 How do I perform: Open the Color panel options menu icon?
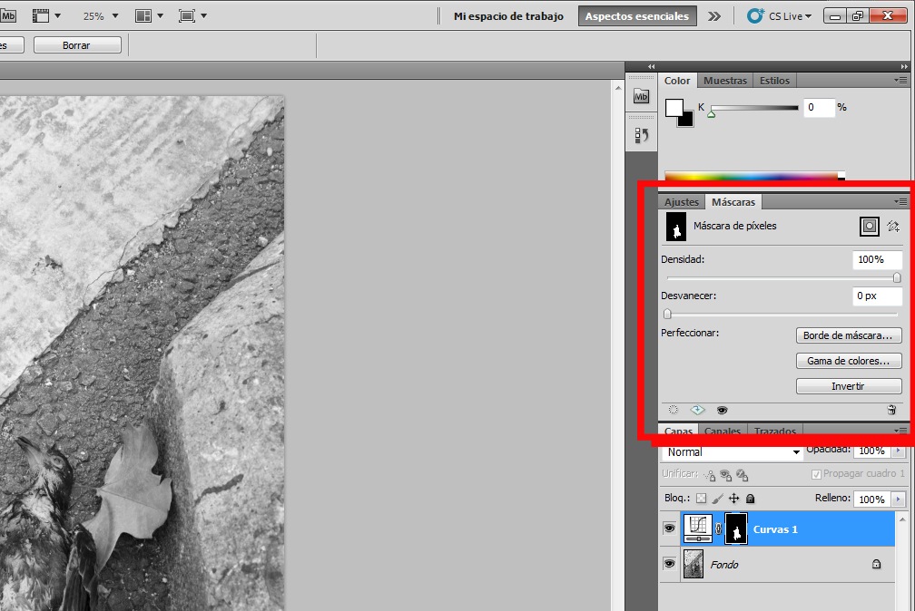pyautogui.click(x=901, y=80)
